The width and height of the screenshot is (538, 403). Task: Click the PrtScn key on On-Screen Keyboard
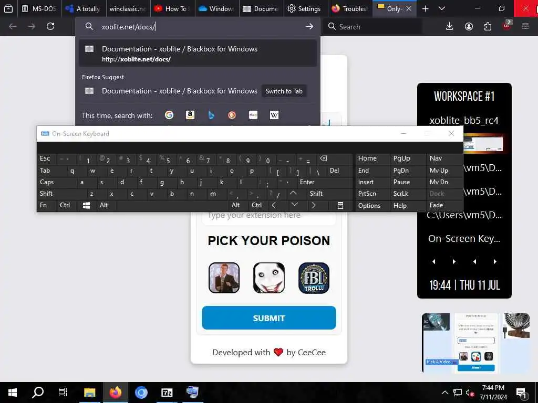point(373,194)
